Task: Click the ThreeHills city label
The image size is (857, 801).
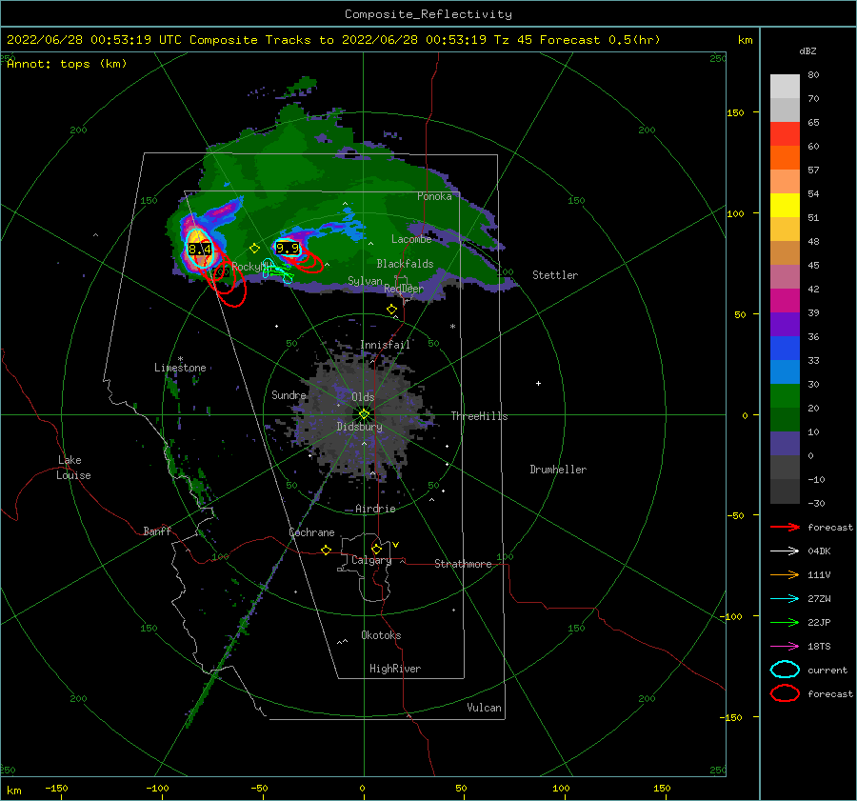Action: click(479, 416)
